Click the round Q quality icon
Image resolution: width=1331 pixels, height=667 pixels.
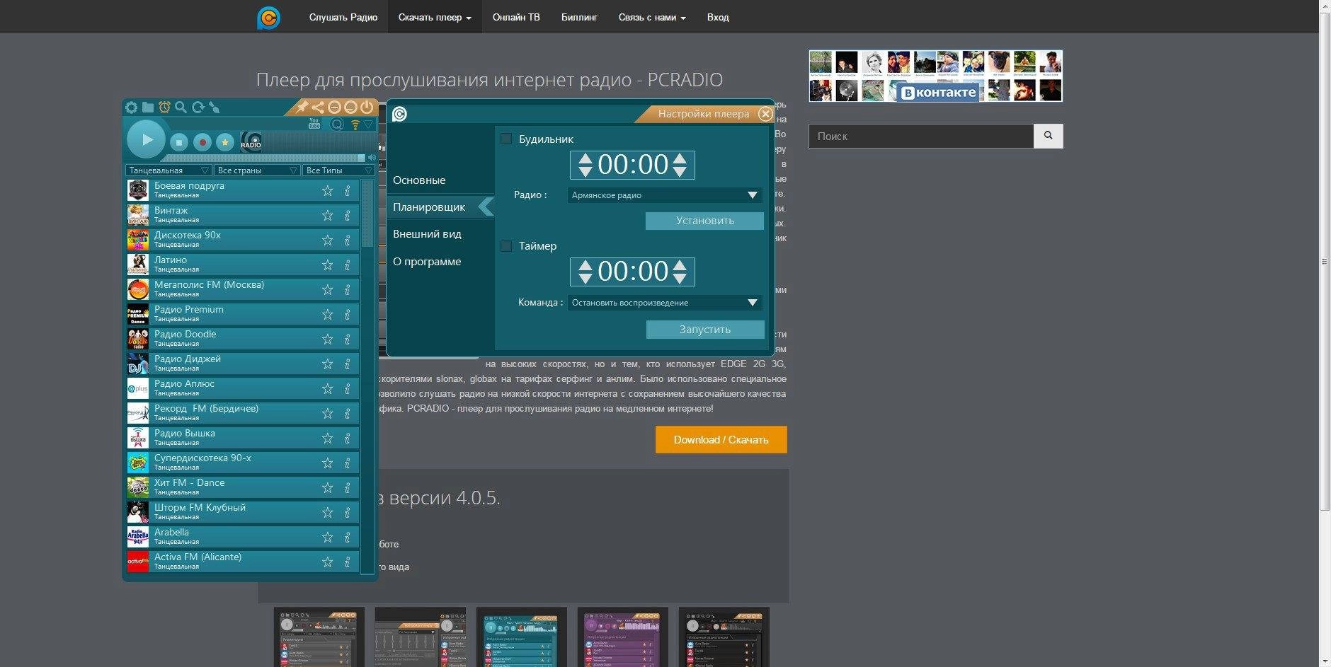point(337,125)
